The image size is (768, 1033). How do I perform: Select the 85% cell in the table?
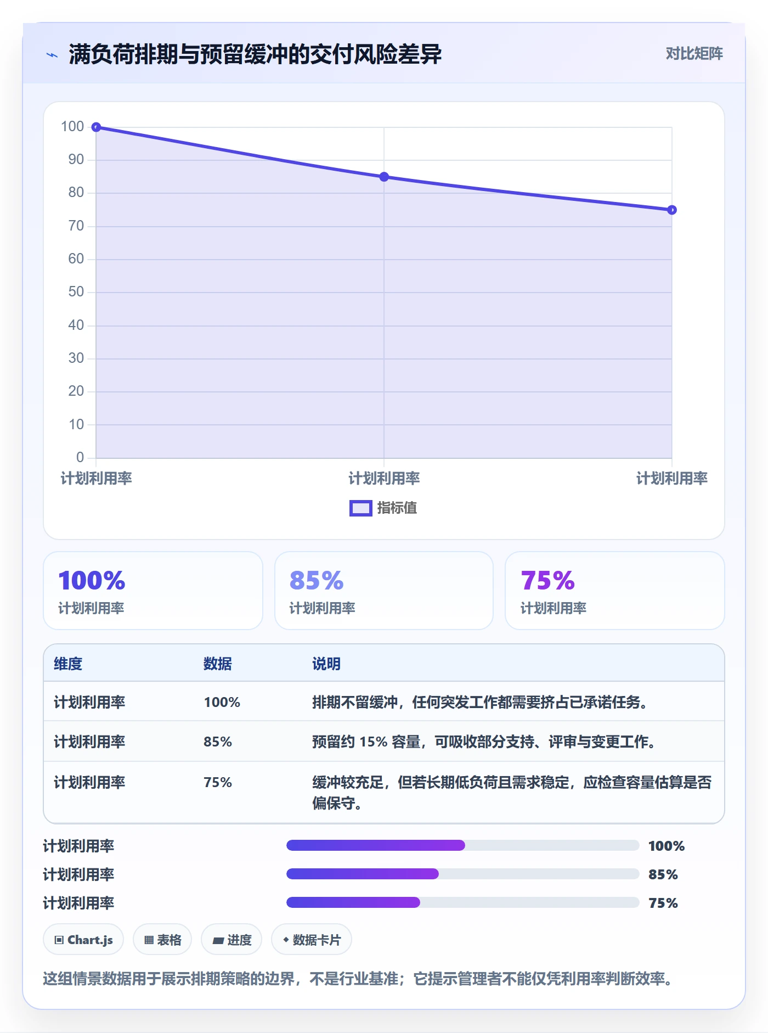(218, 742)
